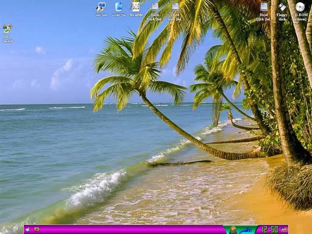Launch Firefox from the taskbar quick launch
This screenshot has height=234, width=312.
37,230
